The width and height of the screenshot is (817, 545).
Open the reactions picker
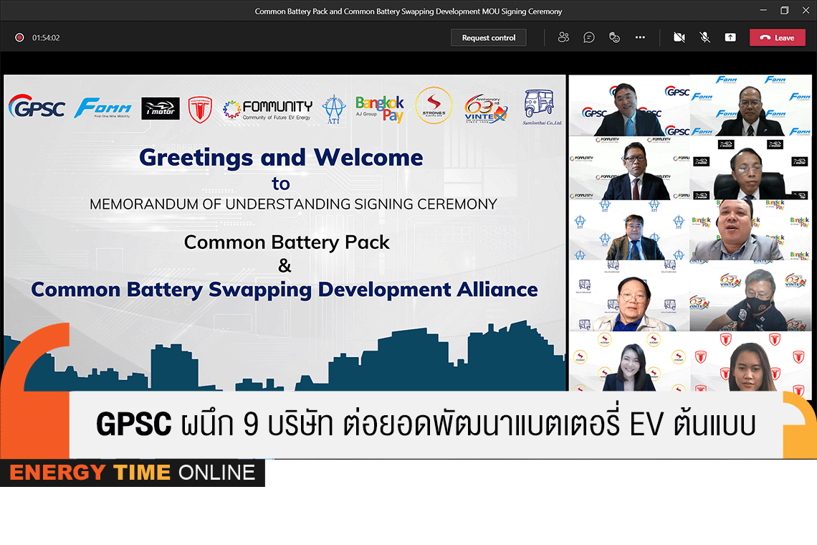click(614, 37)
